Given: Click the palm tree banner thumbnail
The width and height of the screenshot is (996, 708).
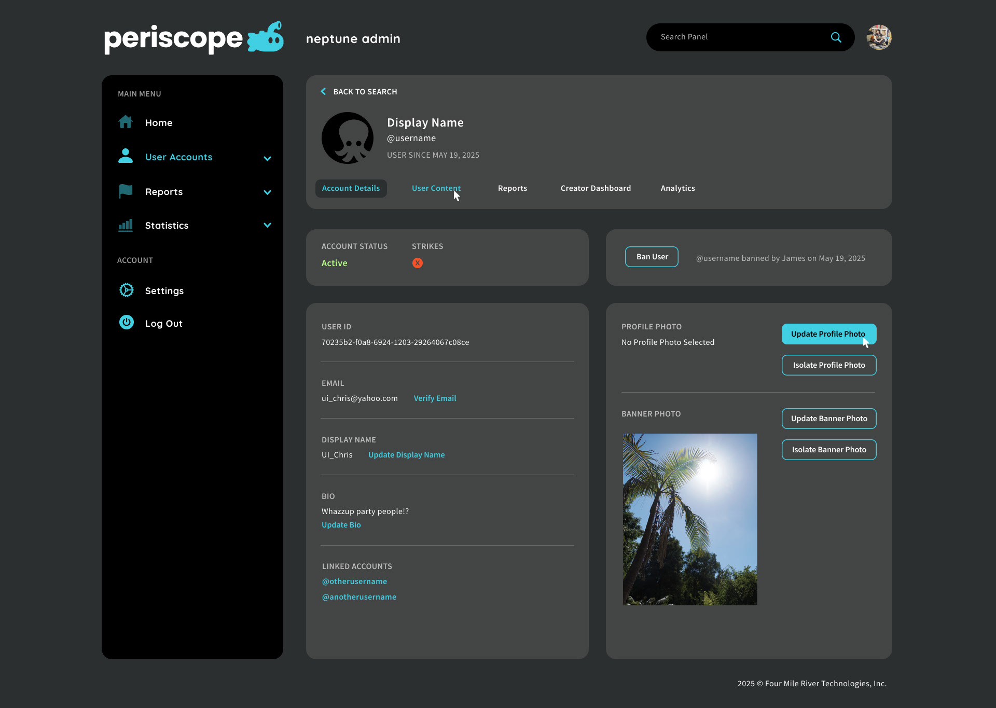Looking at the screenshot, I should [689, 519].
